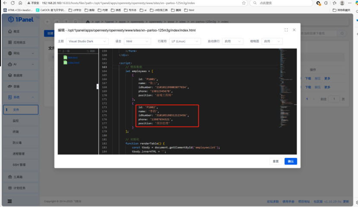358x207 pixels.
Task: Open 计划任务 scheduled tasks in the sidebar
Action: (21, 188)
